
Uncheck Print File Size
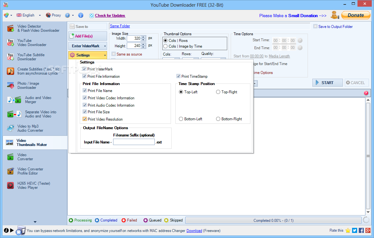[x=85, y=112]
